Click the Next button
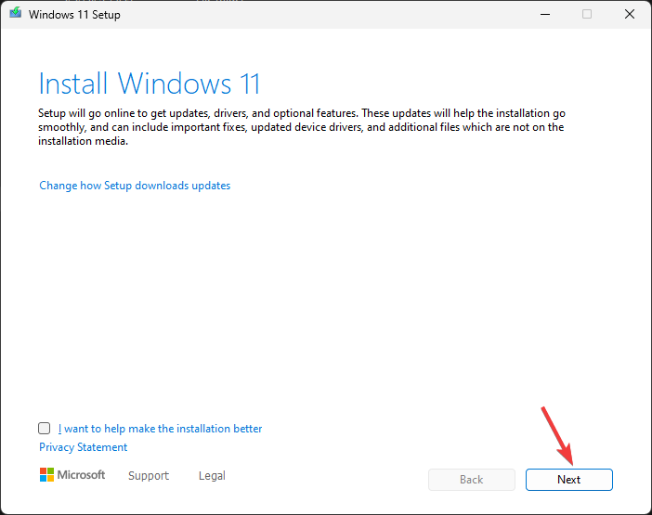Image resolution: width=652 pixels, height=515 pixels. (x=568, y=480)
